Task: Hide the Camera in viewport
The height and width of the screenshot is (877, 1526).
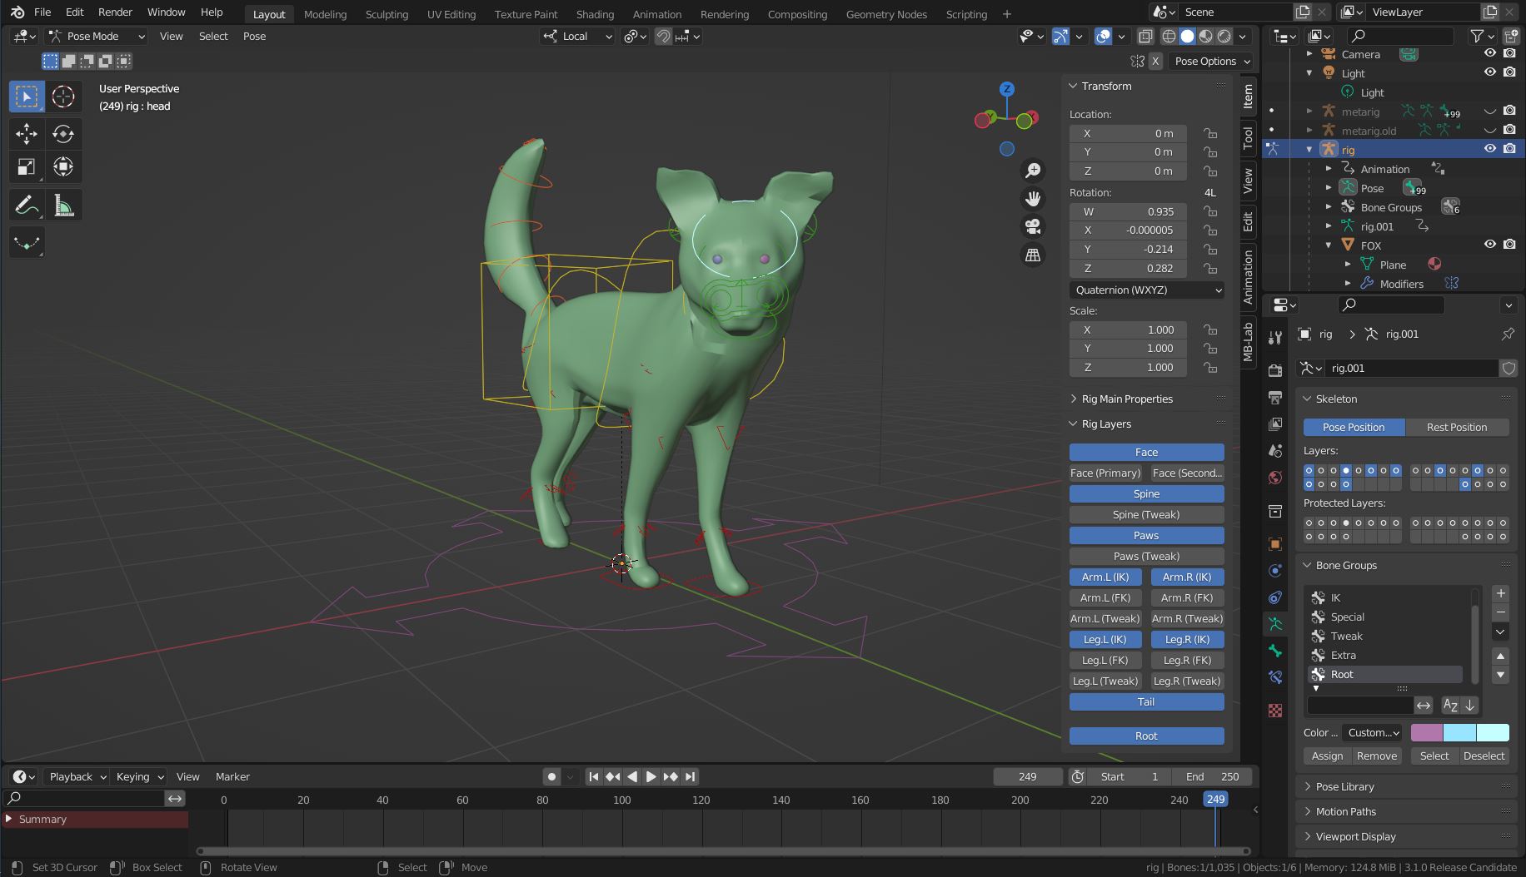Action: click(x=1490, y=53)
